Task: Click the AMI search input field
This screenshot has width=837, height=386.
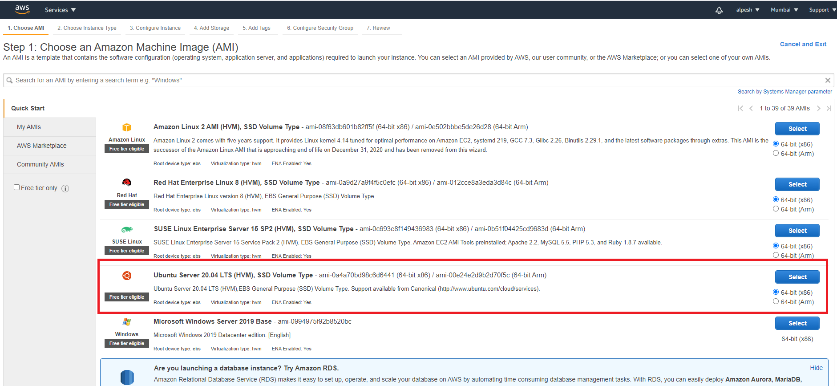Action: [x=418, y=81]
